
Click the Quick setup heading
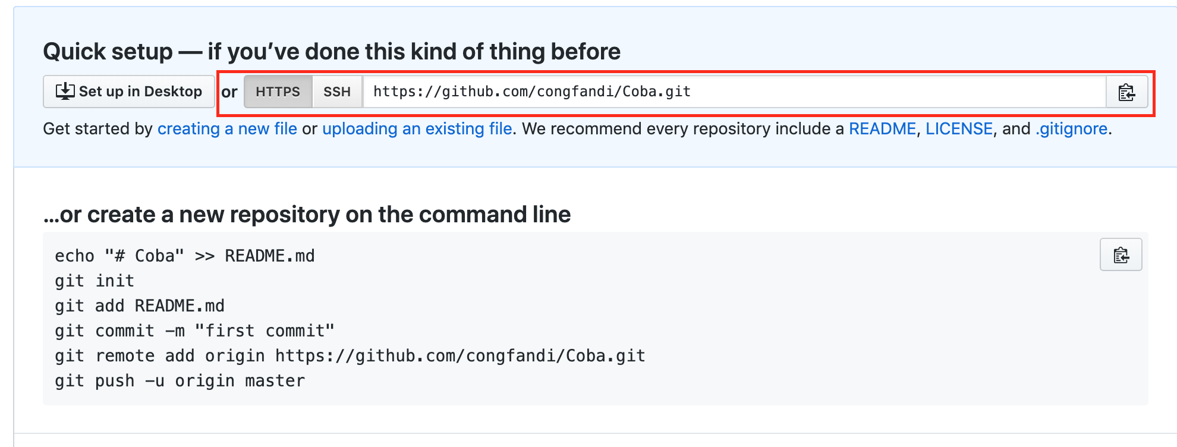coord(332,52)
